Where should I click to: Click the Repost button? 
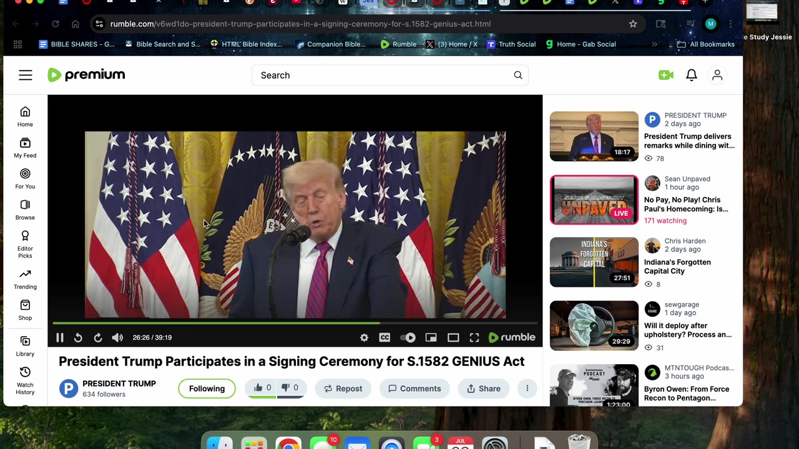343,389
